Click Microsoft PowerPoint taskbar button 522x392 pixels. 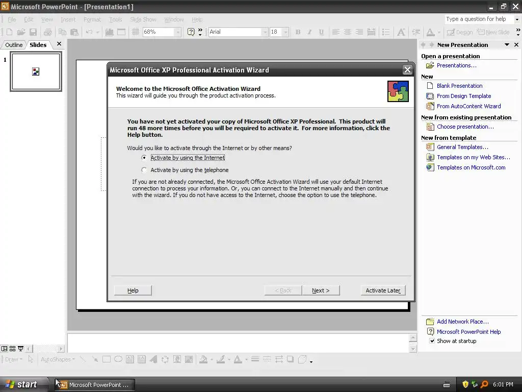click(x=95, y=385)
